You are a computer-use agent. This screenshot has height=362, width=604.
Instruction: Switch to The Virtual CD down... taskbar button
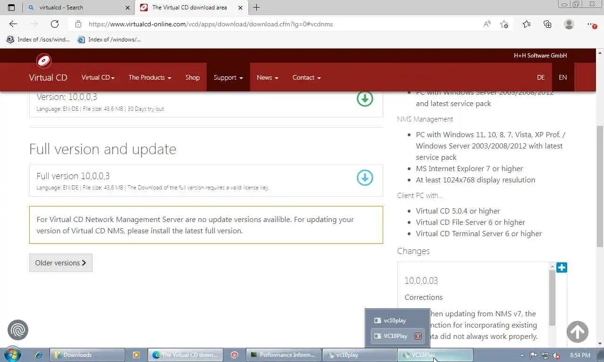click(x=185, y=355)
